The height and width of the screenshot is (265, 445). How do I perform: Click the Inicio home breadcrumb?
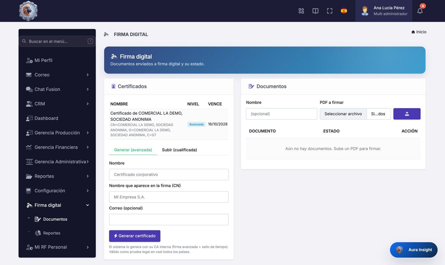[x=419, y=32]
